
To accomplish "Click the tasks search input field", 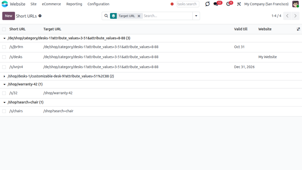I will point(188,4).
